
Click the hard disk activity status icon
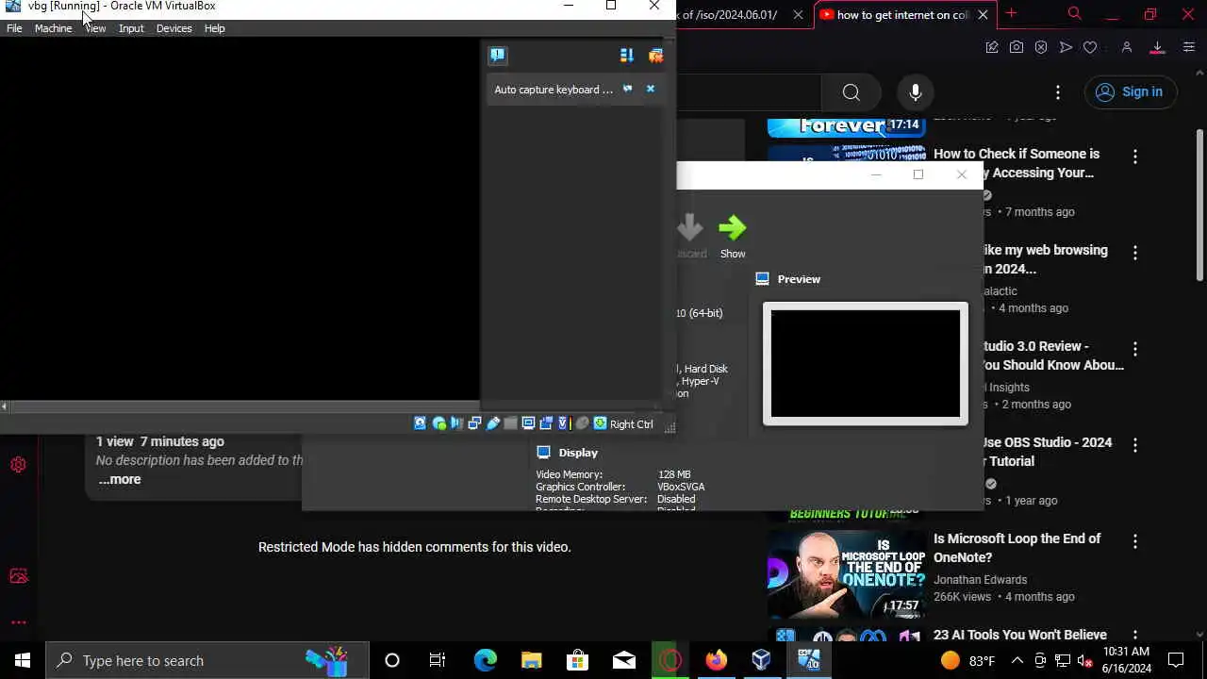[420, 424]
